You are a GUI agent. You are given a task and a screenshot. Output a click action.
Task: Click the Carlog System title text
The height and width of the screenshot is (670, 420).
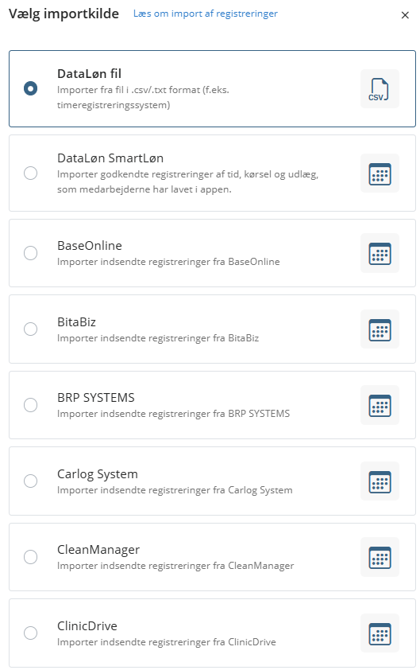click(x=97, y=474)
